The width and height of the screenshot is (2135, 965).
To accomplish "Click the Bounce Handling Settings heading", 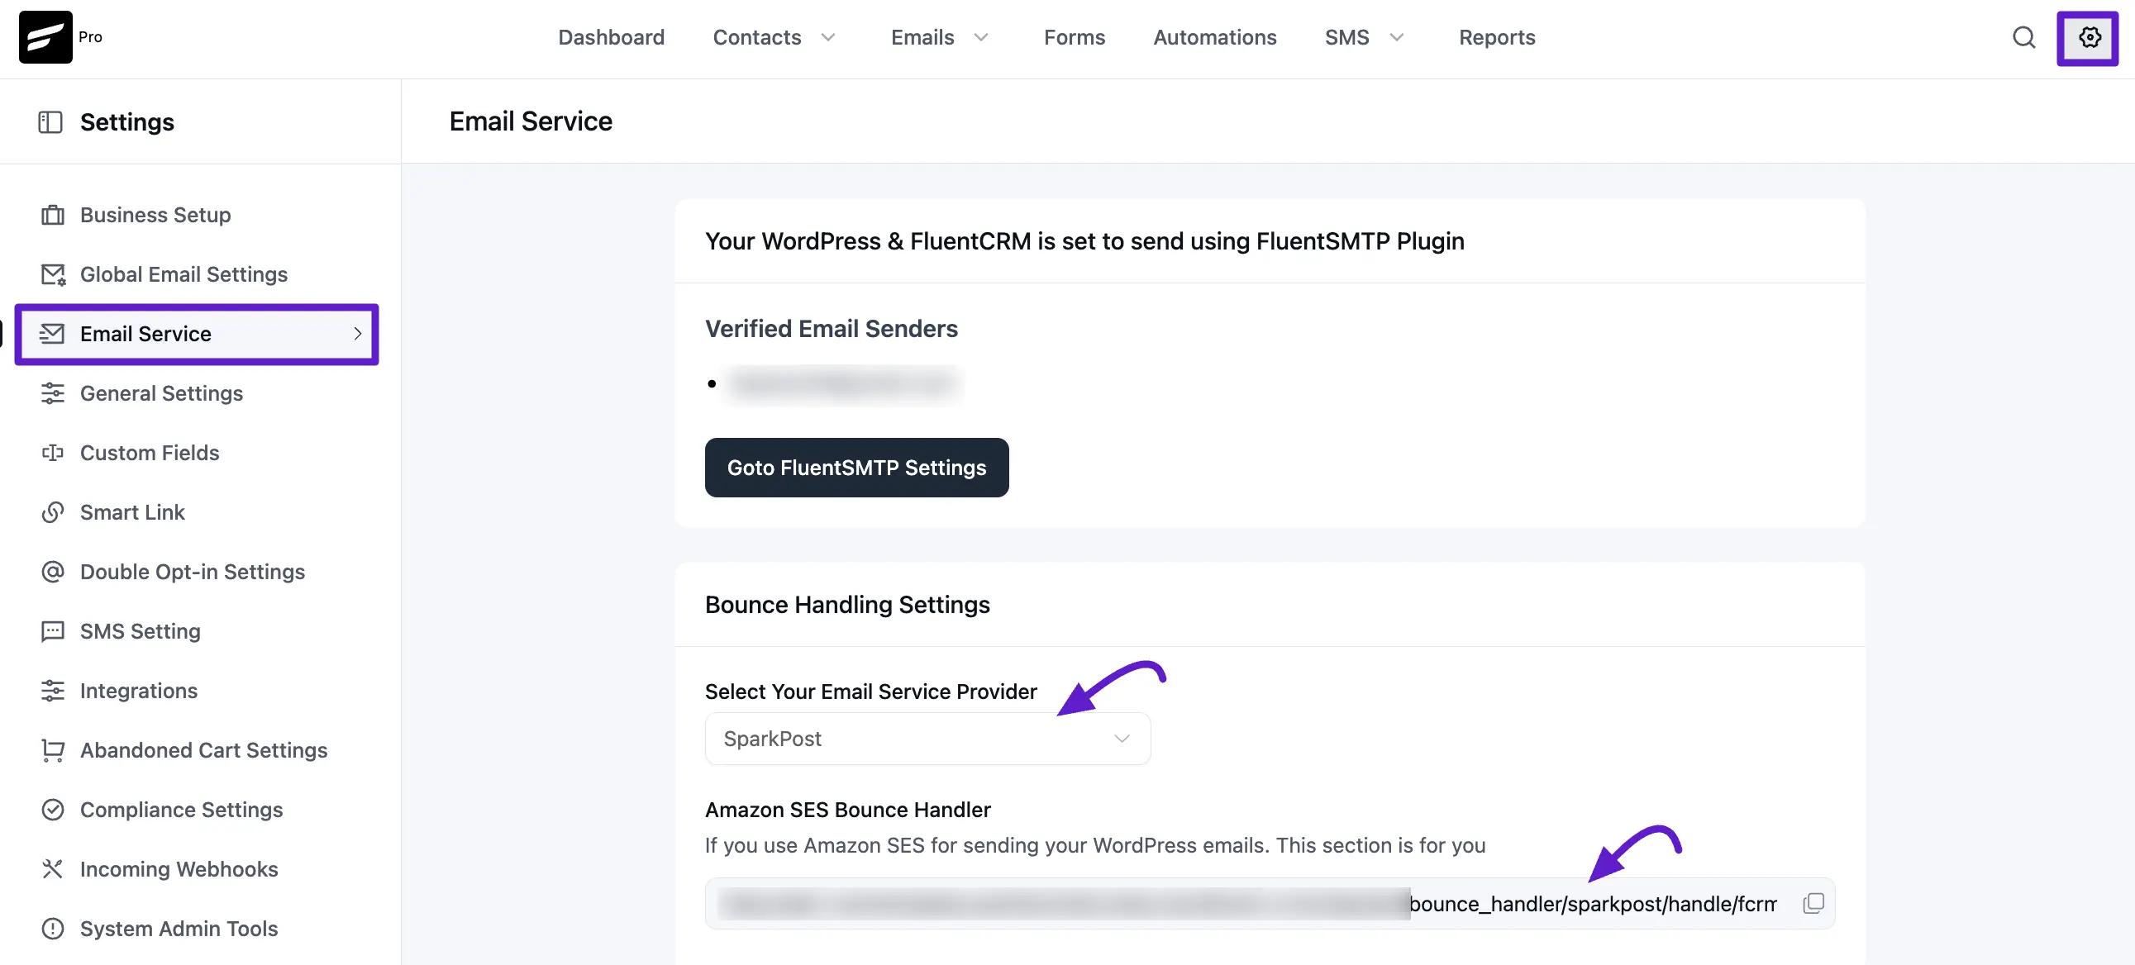I will click(x=847, y=605).
